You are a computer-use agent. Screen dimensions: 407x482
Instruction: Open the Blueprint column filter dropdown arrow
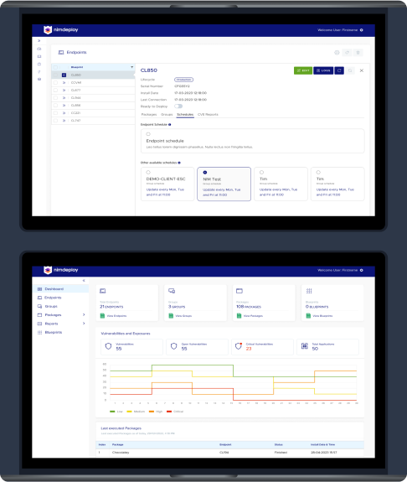[x=131, y=67]
